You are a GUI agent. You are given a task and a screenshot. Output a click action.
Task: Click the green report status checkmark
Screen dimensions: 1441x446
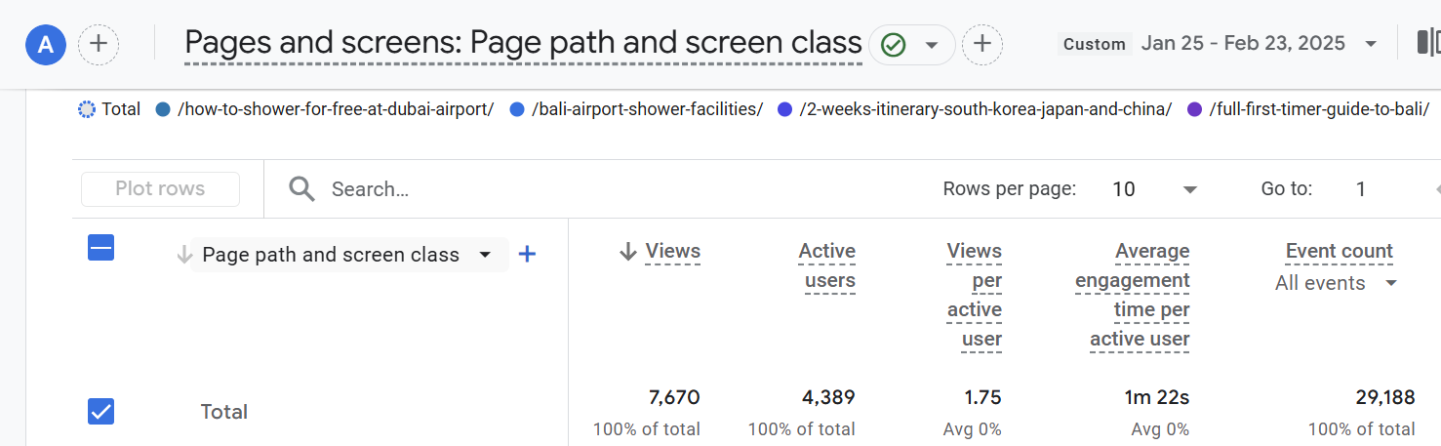(893, 45)
